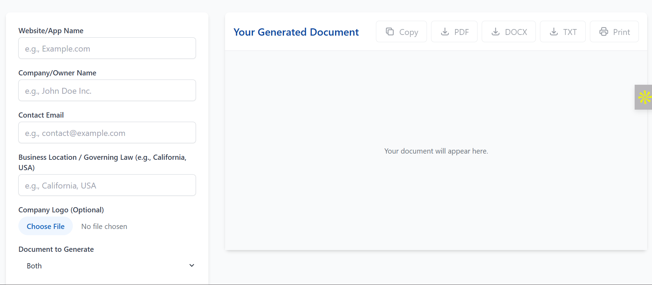The width and height of the screenshot is (652, 285).
Task: Click 'Your document will appear here.' placeholder
Action: [x=436, y=151]
